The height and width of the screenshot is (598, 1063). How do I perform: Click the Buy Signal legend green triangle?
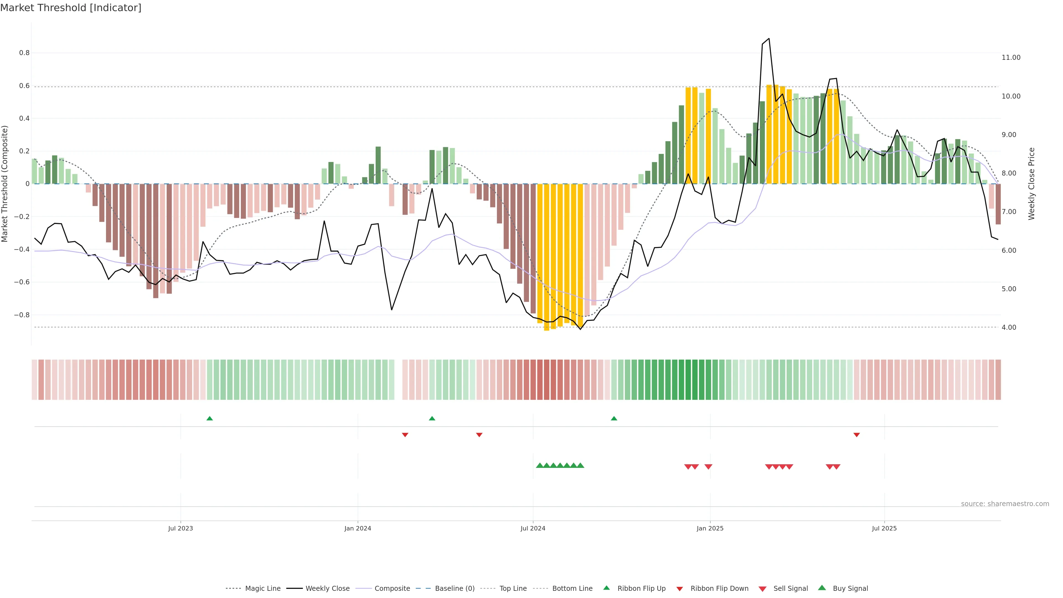(x=822, y=588)
